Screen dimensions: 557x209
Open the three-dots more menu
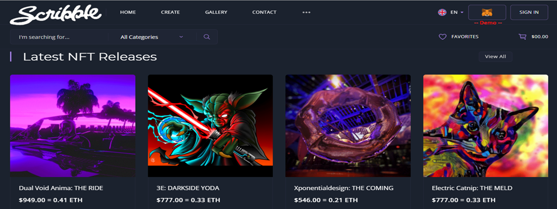point(306,12)
